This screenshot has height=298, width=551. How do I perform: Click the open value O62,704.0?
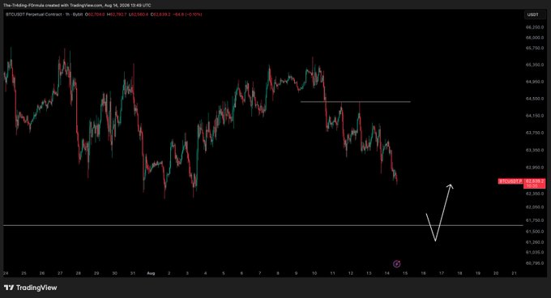point(96,15)
